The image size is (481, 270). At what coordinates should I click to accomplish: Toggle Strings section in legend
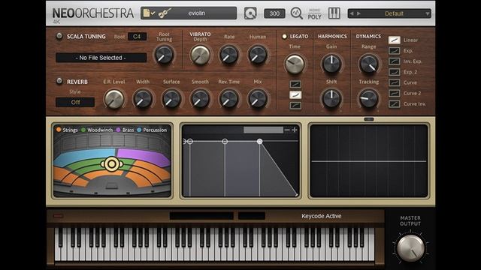[x=67, y=130]
